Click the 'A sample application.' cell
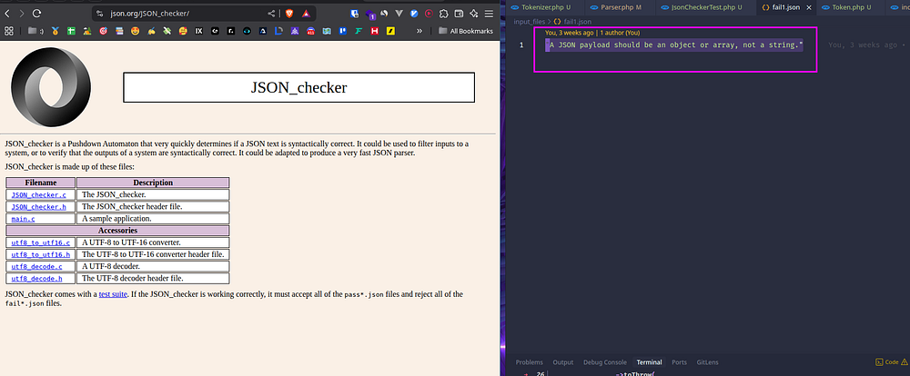910x376 pixels. click(x=153, y=219)
